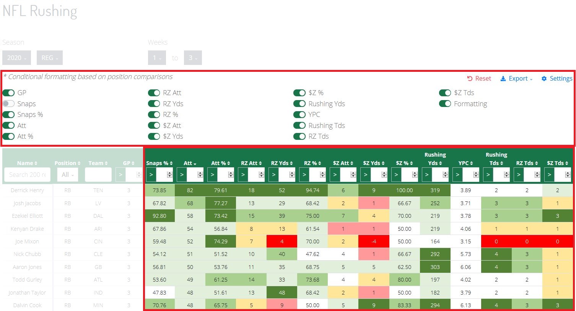
Task: Select the Derrick Henry row name
Action: click(x=27, y=190)
